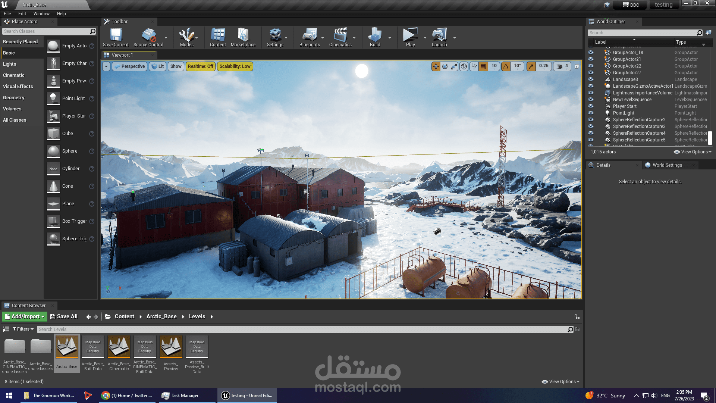Toggle visibility of PointLight actor
This screenshot has width=716, height=403.
coord(591,113)
